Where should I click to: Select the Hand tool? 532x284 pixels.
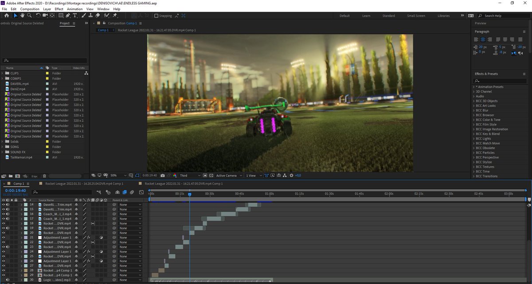coord(22,15)
